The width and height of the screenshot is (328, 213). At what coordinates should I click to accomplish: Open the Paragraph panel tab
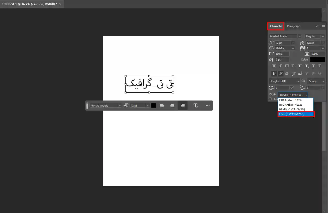[294, 26]
